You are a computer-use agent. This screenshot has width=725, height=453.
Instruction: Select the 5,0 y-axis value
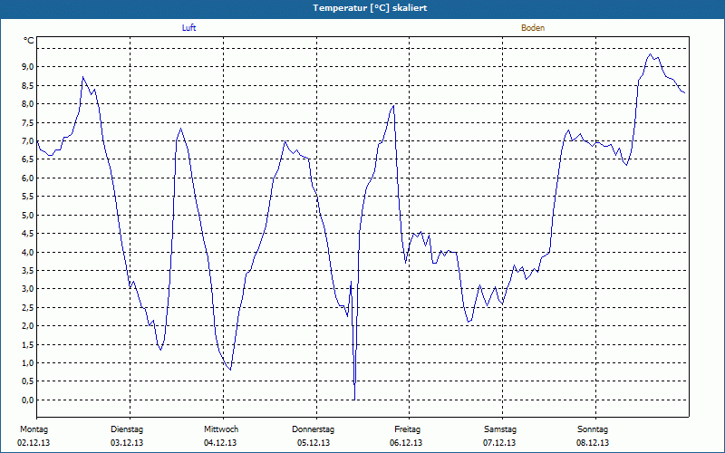point(28,215)
